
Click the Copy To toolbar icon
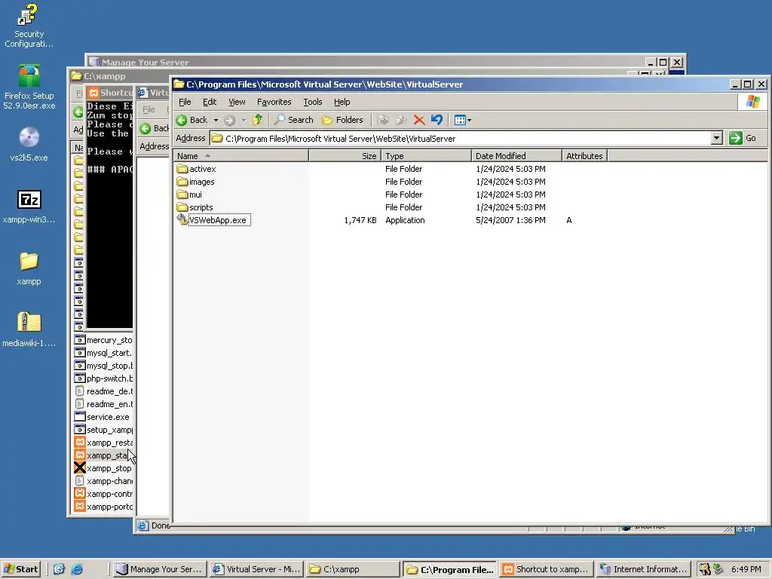coord(401,120)
